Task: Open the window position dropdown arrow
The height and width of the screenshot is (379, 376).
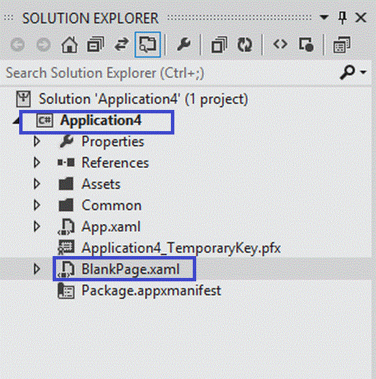Action: point(324,17)
